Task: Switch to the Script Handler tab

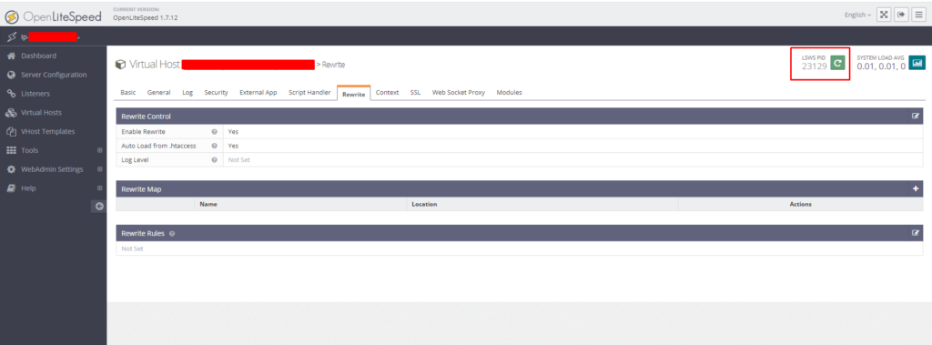Action: tap(309, 93)
